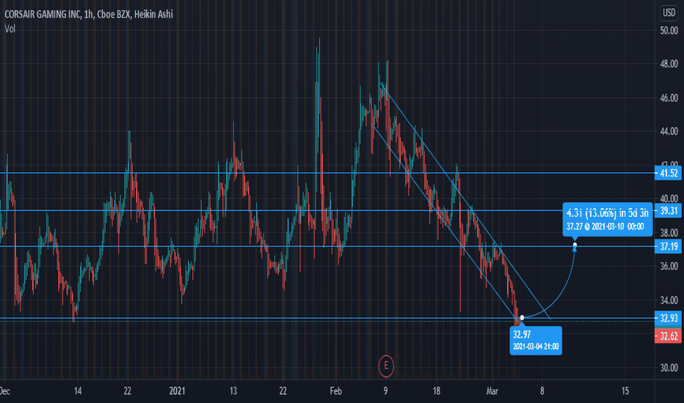The height and width of the screenshot is (403, 684).
Task: Select the 39.31 horizontal line price label
Action: 669,211
